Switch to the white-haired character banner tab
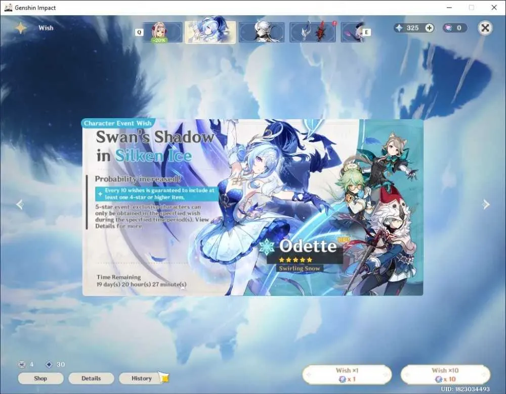The height and width of the screenshot is (394, 506). point(262,32)
